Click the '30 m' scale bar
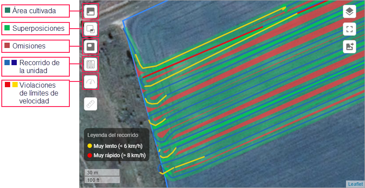365x188 pixels. (x=102, y=173)
